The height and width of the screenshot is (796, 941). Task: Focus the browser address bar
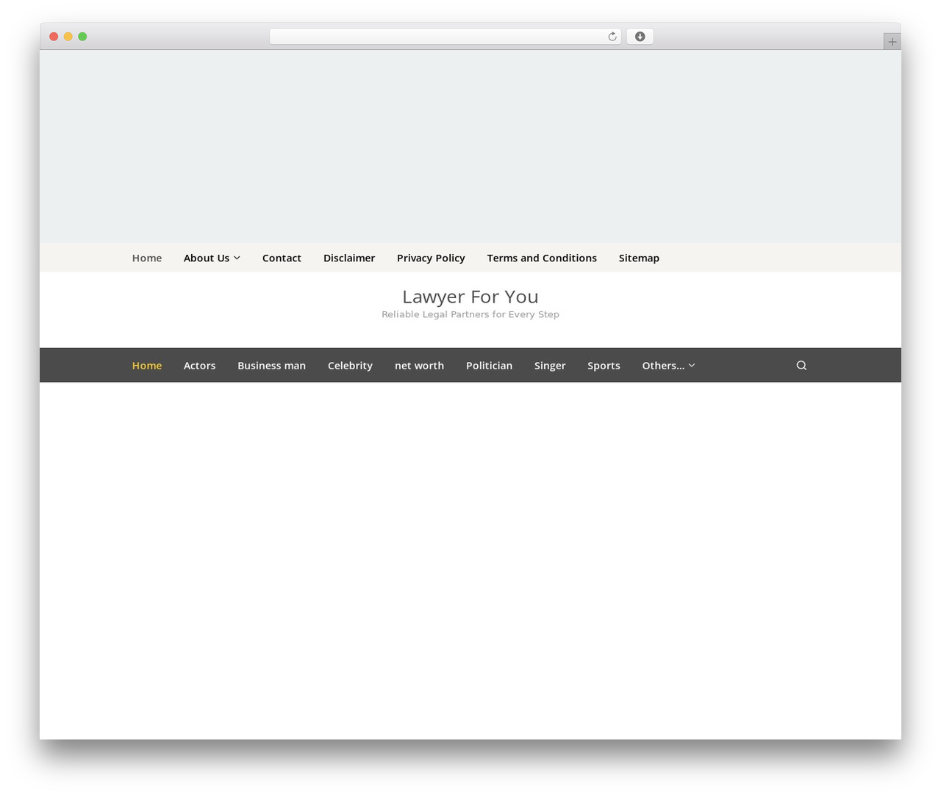[x=445, y=37]
